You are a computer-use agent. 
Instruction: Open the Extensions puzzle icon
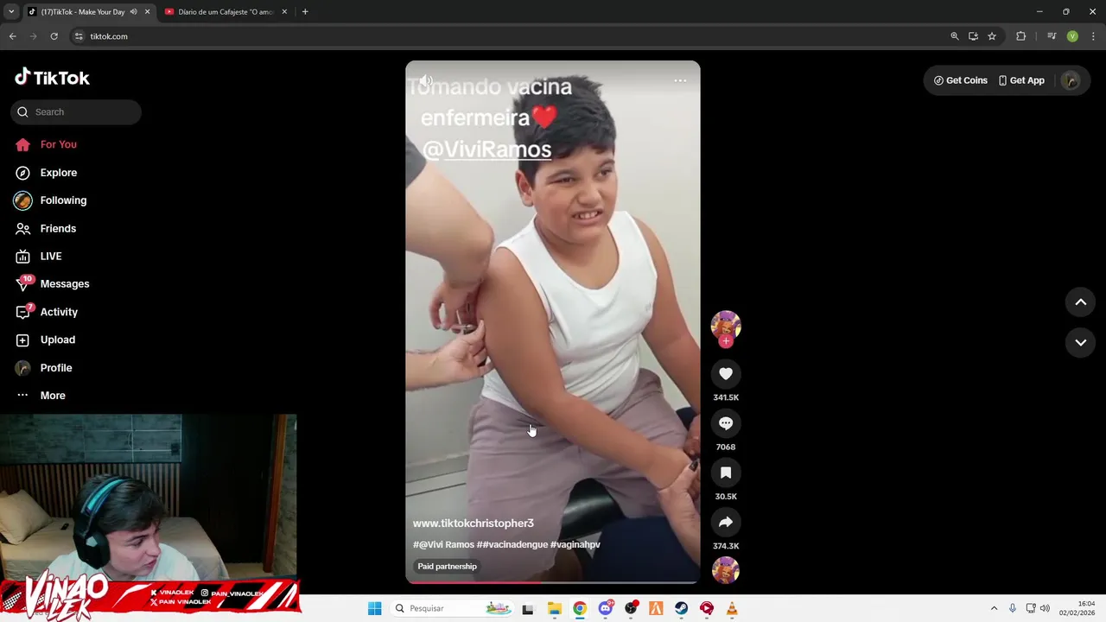click(x=1020, y=36)
